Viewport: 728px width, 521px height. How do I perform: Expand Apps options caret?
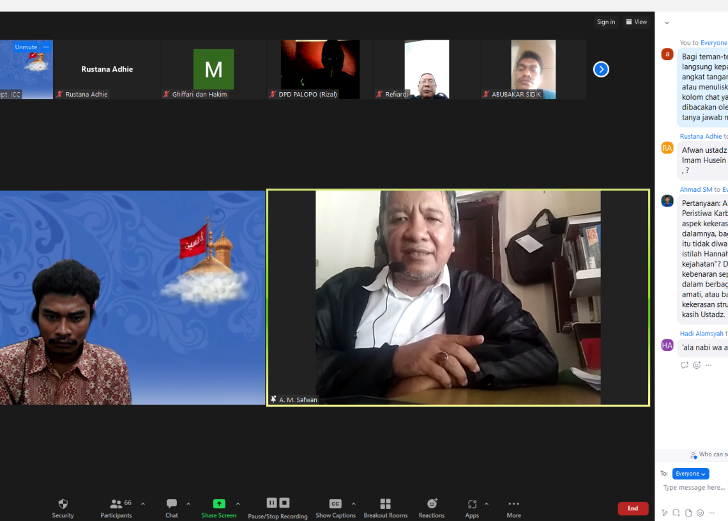pyautogui.click(x=486, y=504)
